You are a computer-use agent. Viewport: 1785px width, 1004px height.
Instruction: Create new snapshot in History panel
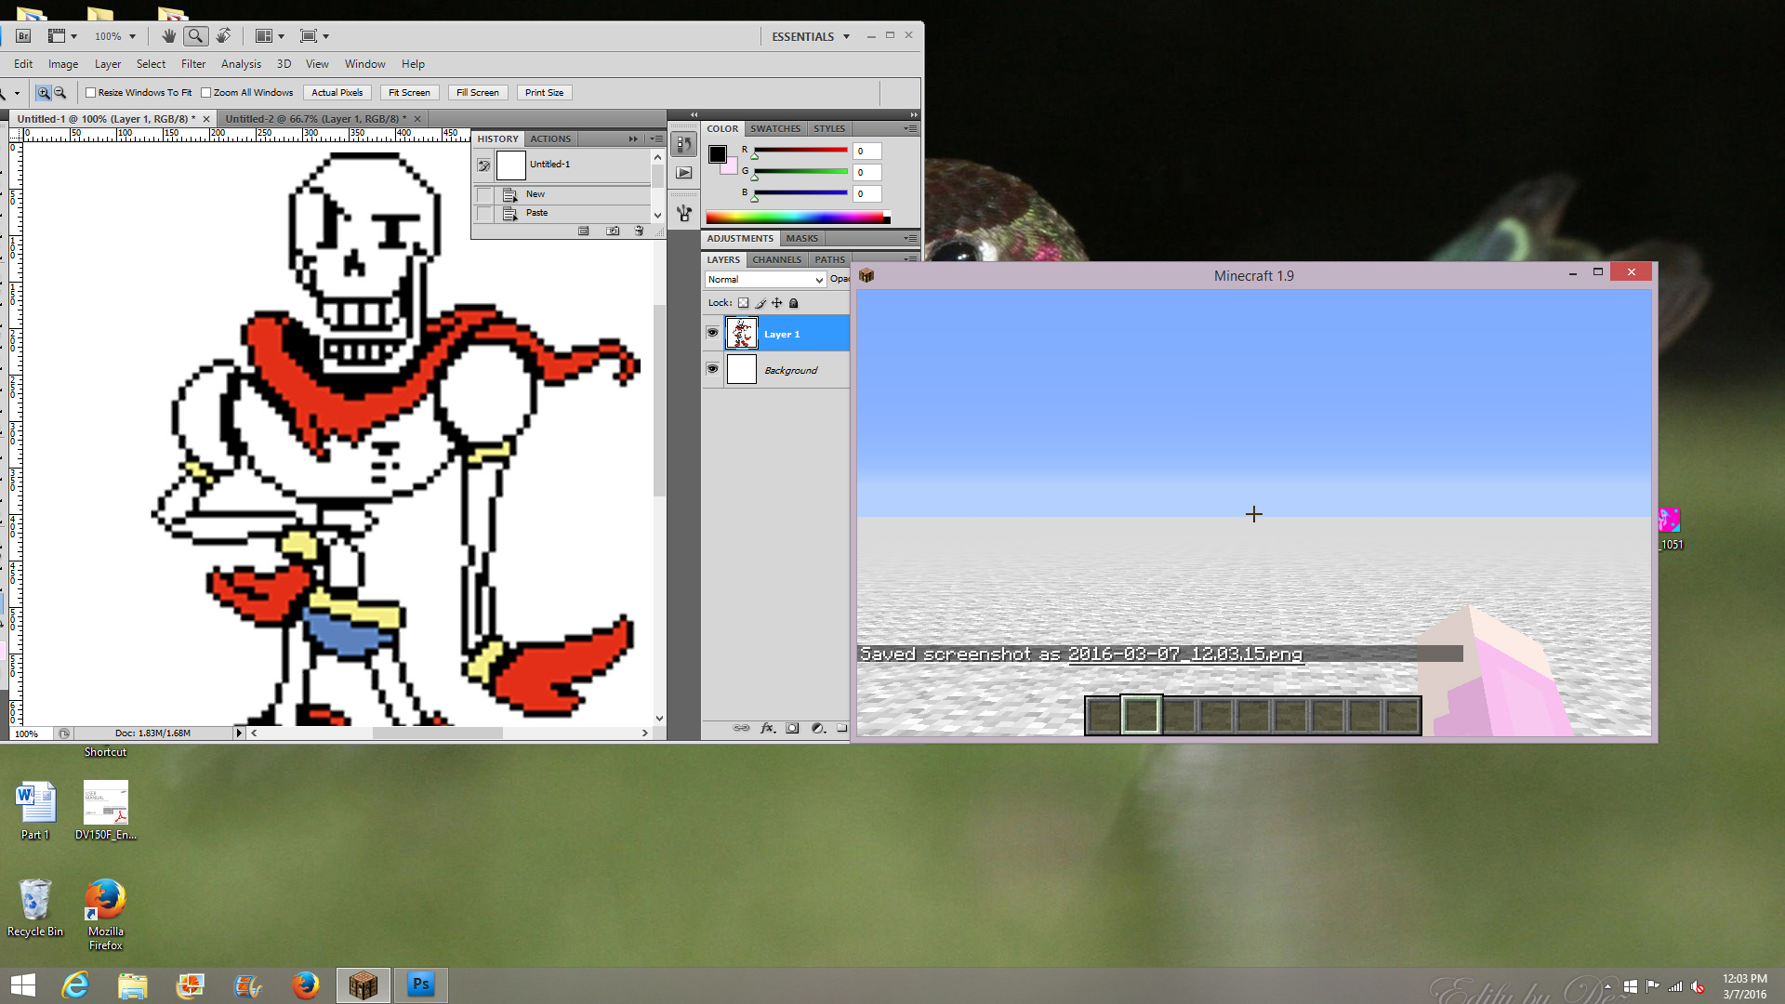(x=613, y=231)
